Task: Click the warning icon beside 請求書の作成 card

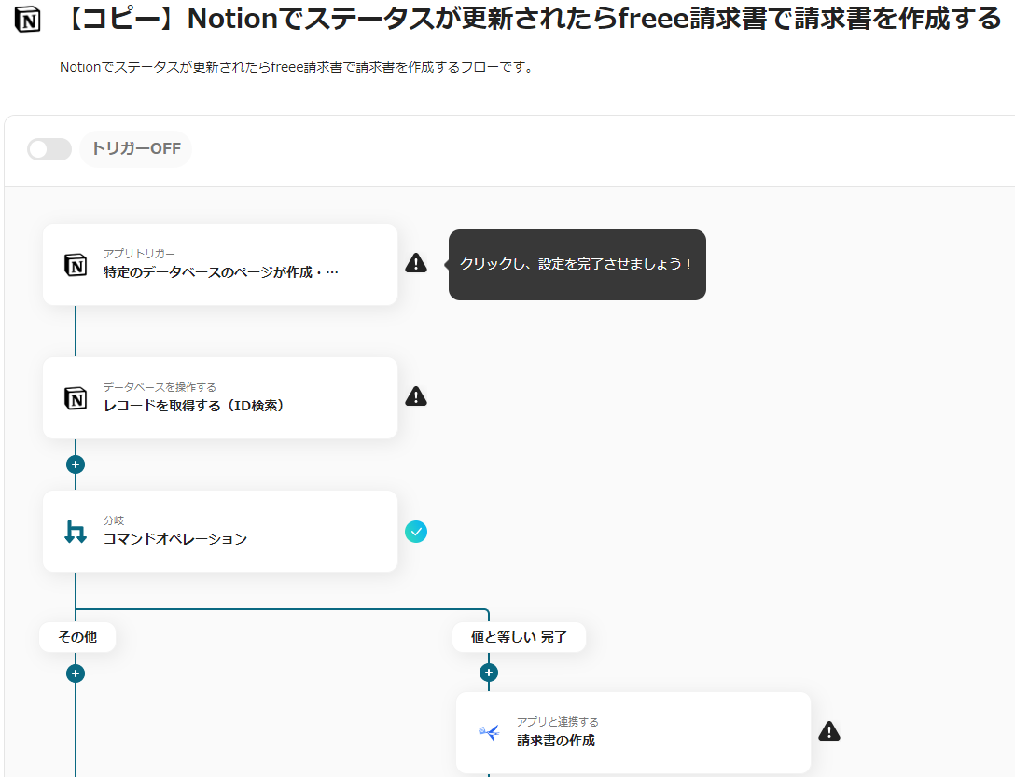Action: click(829, 731)
